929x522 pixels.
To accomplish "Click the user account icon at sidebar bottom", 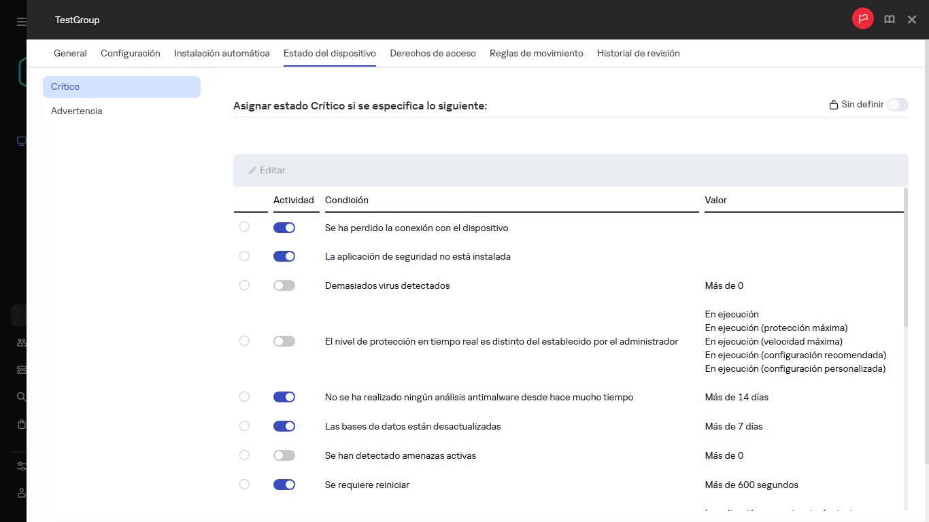I will tap(20, 493).
